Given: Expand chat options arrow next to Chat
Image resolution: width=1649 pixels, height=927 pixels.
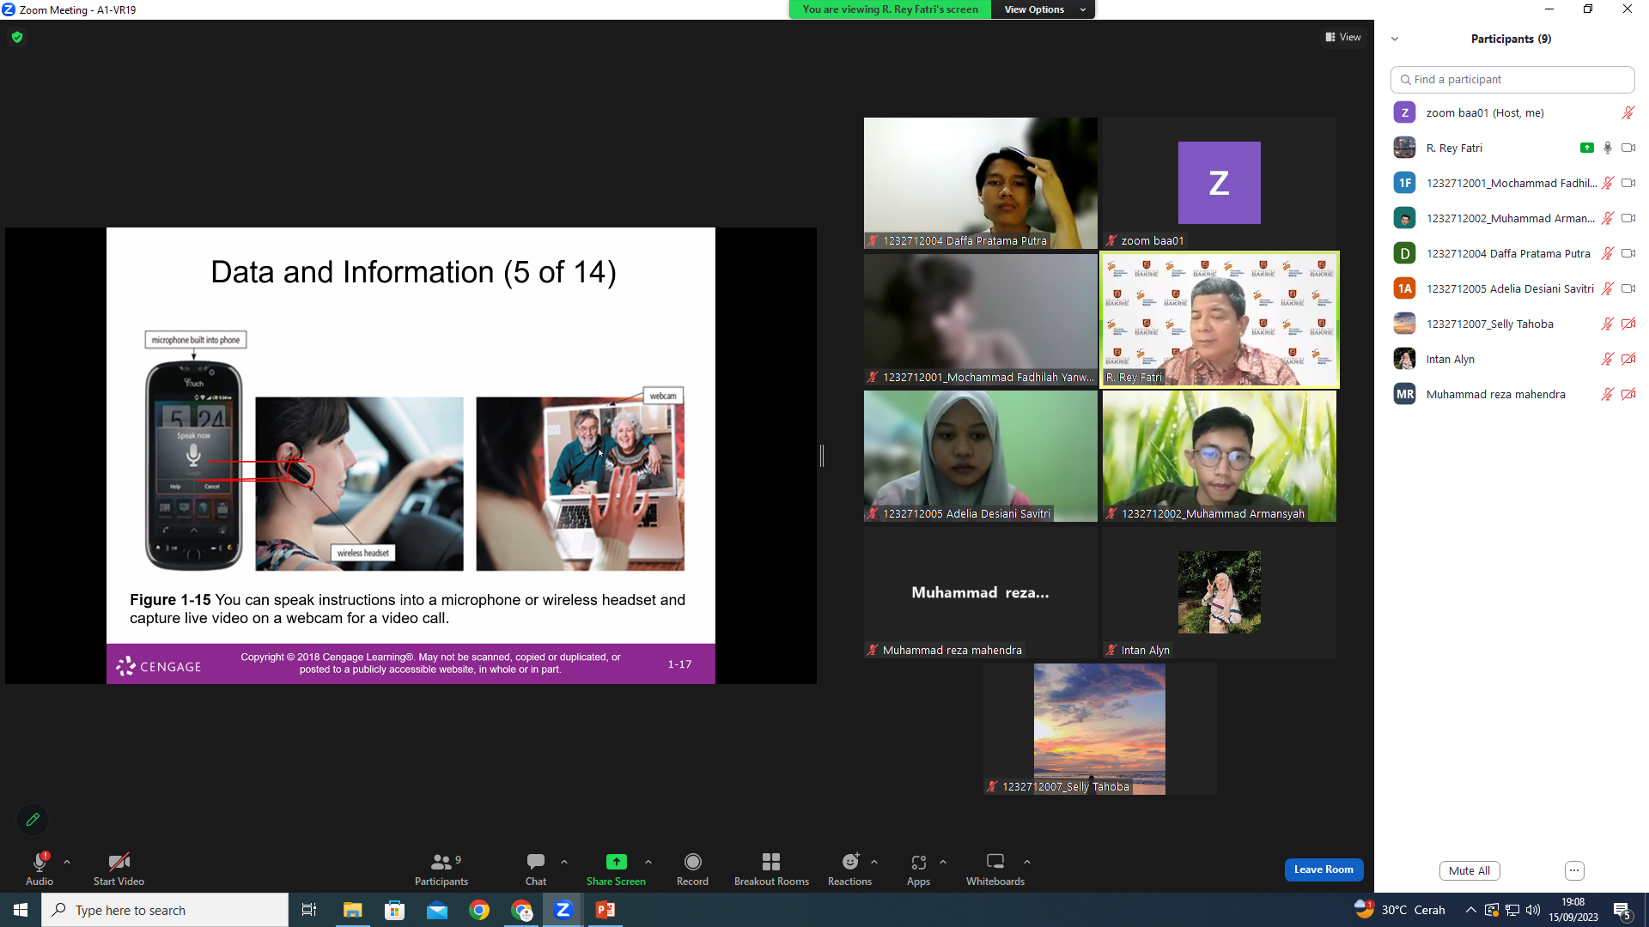Looking at the screenshot, I should [x=564, y=862].
